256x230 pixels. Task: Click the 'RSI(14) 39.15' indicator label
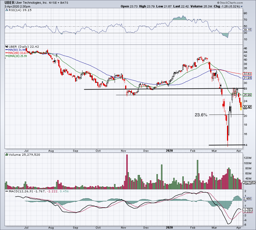[20, 10]
